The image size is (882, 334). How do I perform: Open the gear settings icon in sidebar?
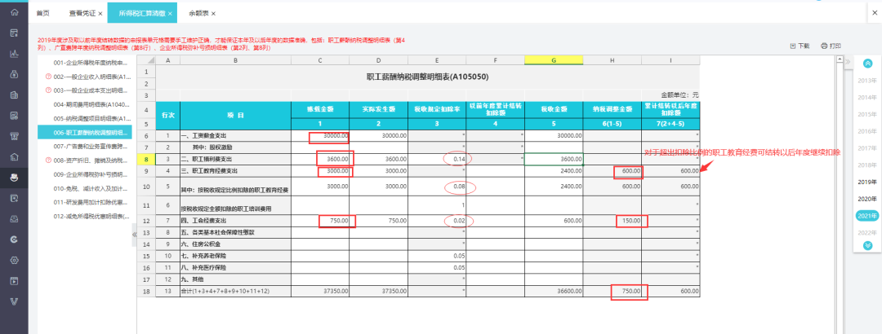coord(14,260)
